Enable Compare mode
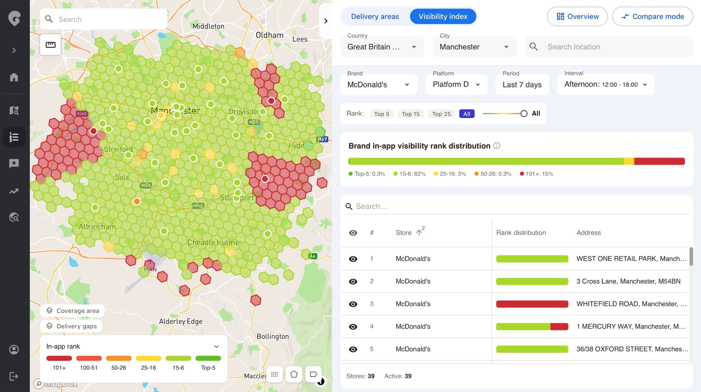Image resolution: width=701 pixels, height=392 pixels. [652, 16]
